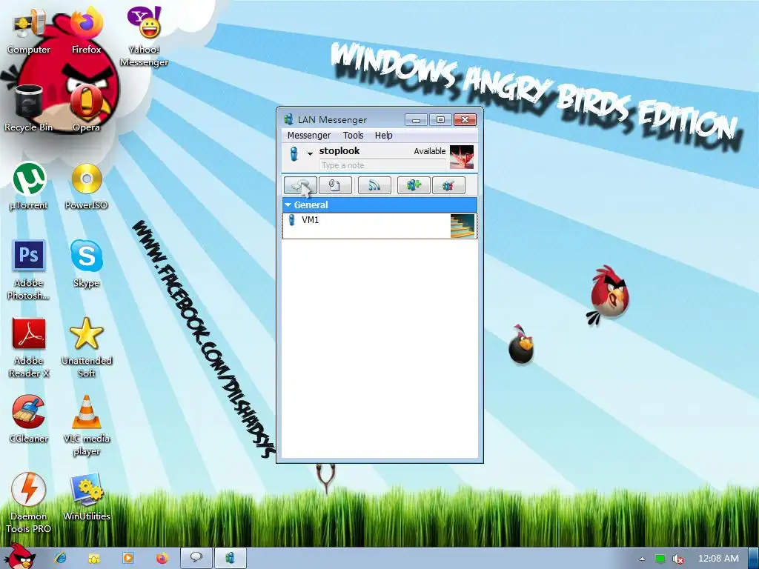Open the Messenger menu
Image resolution: width=759 pixels, height=569 pixels.
(309, 136)
